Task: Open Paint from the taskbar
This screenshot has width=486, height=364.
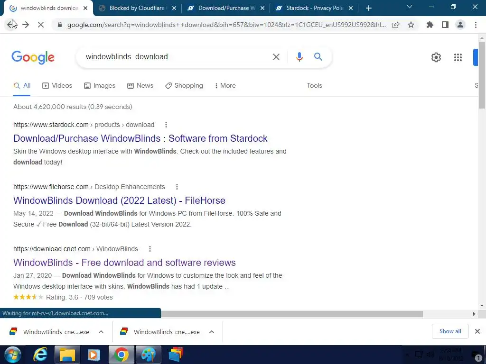Action: click(x=149, y=355)
